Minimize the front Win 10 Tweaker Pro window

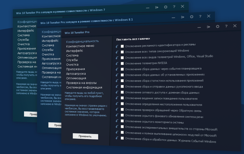(199, 27)
